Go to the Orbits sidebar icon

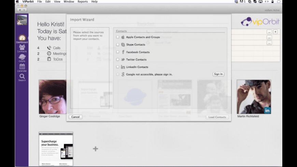point(22,58)
